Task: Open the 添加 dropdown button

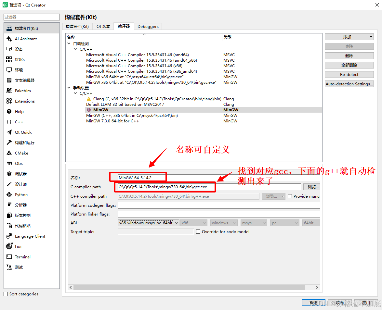Action: [349, 37]
